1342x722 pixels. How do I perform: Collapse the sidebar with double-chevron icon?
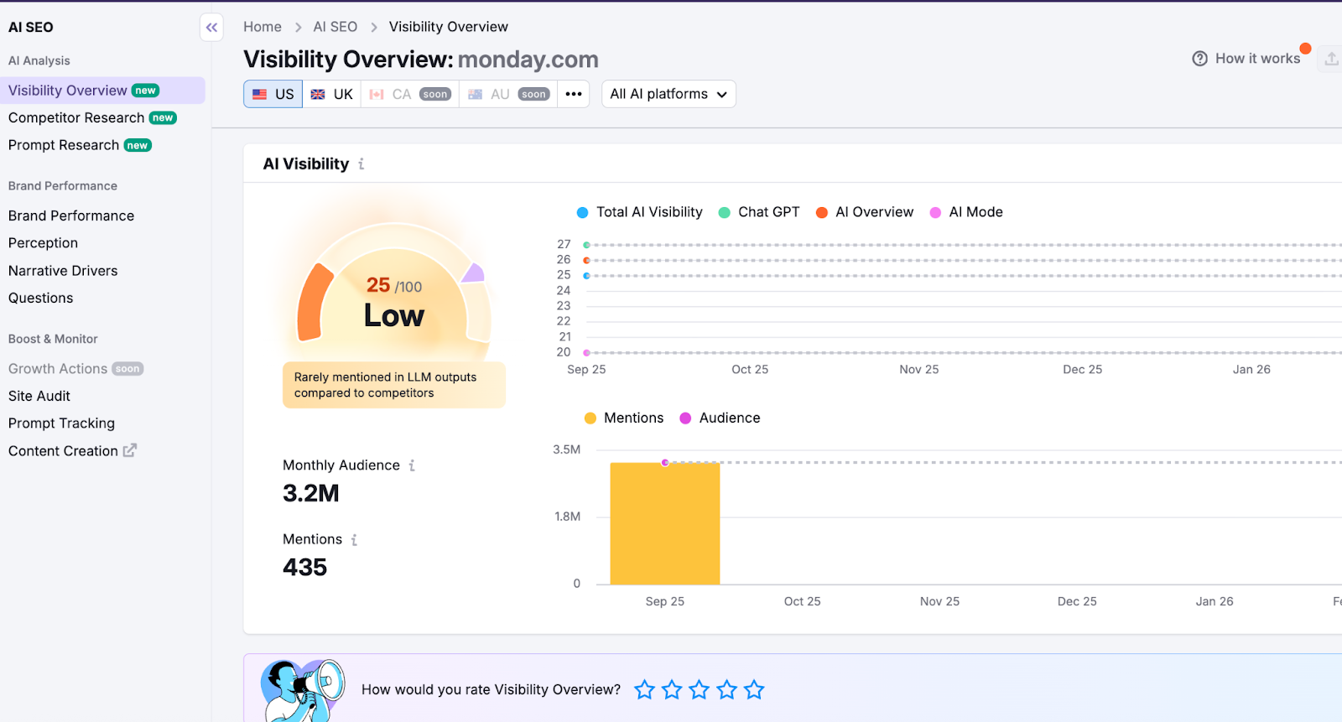211,28
